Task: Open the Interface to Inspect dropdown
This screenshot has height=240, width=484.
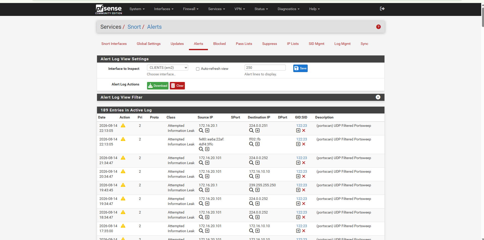Action: [167, 68]
